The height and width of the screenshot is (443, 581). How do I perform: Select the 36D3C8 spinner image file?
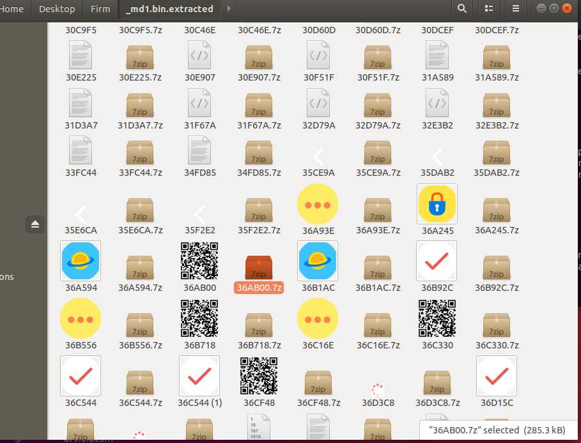click(378, 390)
